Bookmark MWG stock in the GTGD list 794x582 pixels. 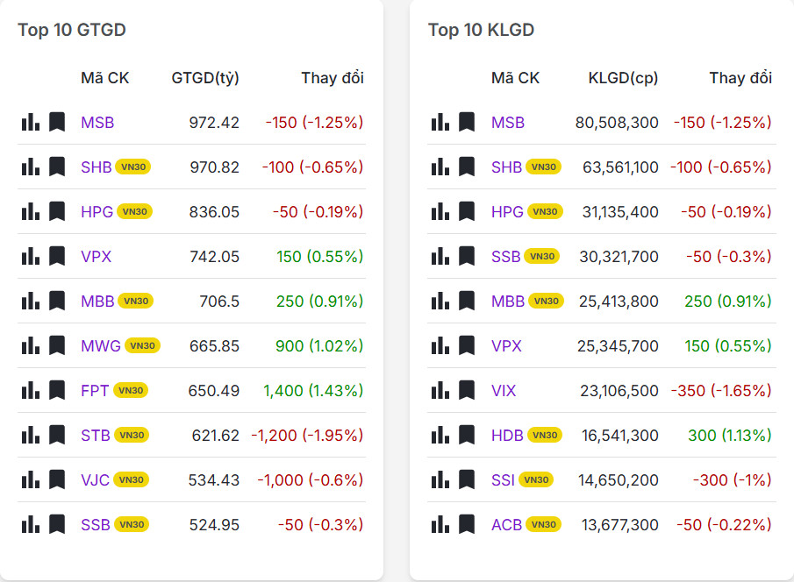pyautogui.click(x=57, y=345)
